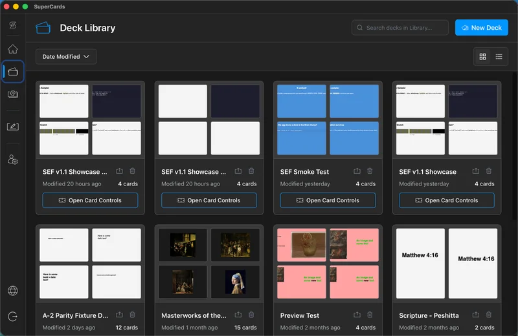Click the Girl with a Pearl Earring thumbnail
The image size is (518, 336).
point(235,282)
